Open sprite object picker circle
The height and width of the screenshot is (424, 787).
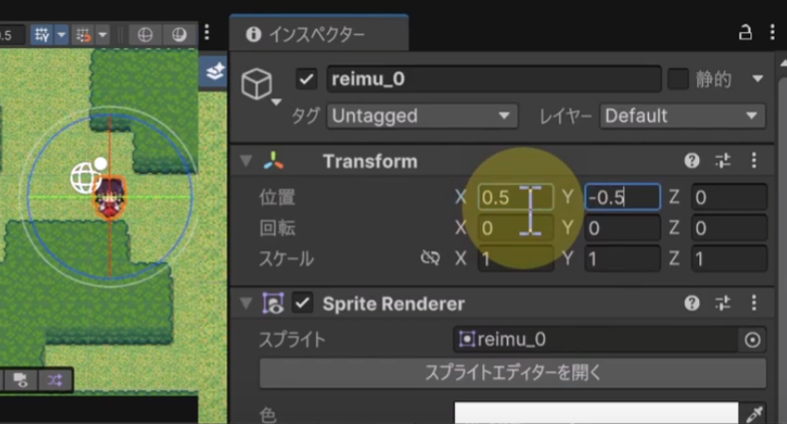(752, 340)
